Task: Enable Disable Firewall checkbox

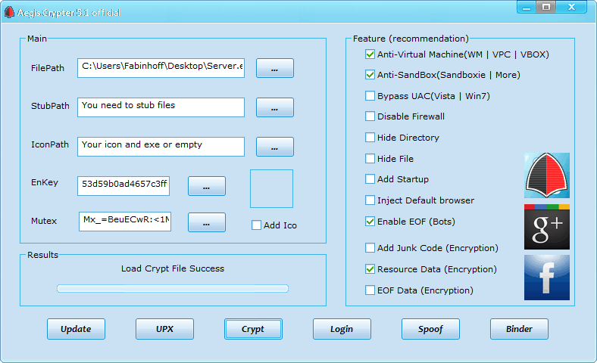Action: pyautogui.click(x=370, y=116)
